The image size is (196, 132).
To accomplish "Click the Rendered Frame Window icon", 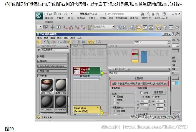I will (x=171, y=27).
